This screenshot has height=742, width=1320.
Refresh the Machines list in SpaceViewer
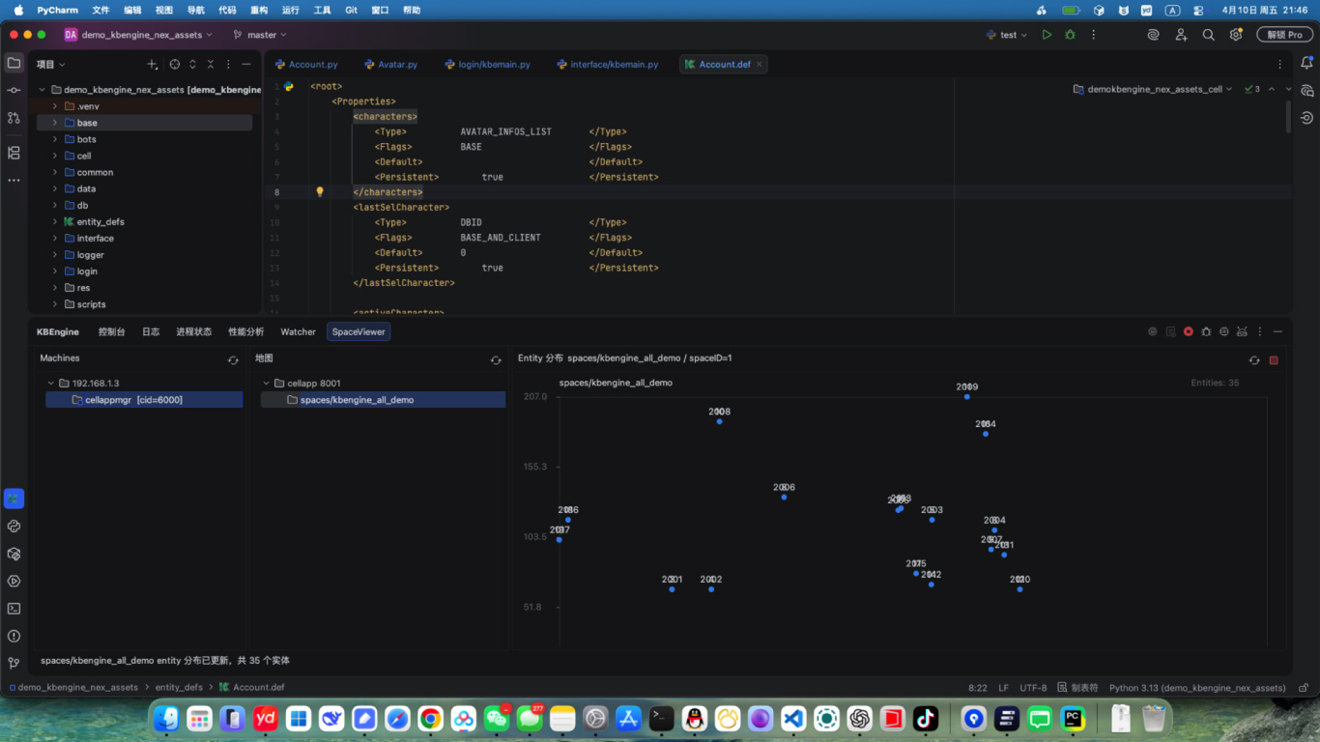(x=233, y=359)
